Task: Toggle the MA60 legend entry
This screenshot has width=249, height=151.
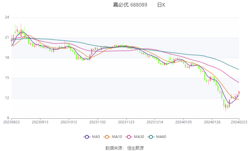Action: coord(157,137)
